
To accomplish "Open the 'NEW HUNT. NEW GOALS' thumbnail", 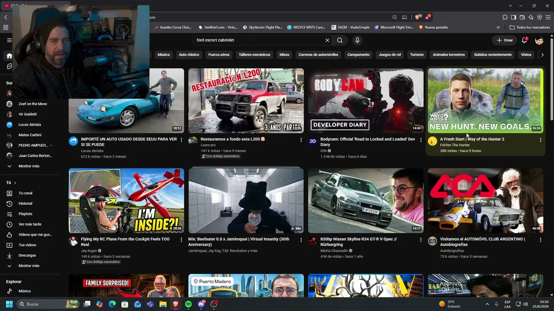I will [x=485, y=101].
